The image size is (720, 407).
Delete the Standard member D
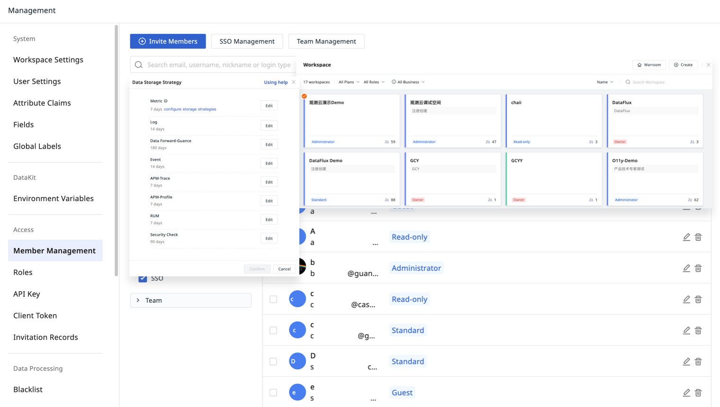pyautogui.click(x=698, y=362)
